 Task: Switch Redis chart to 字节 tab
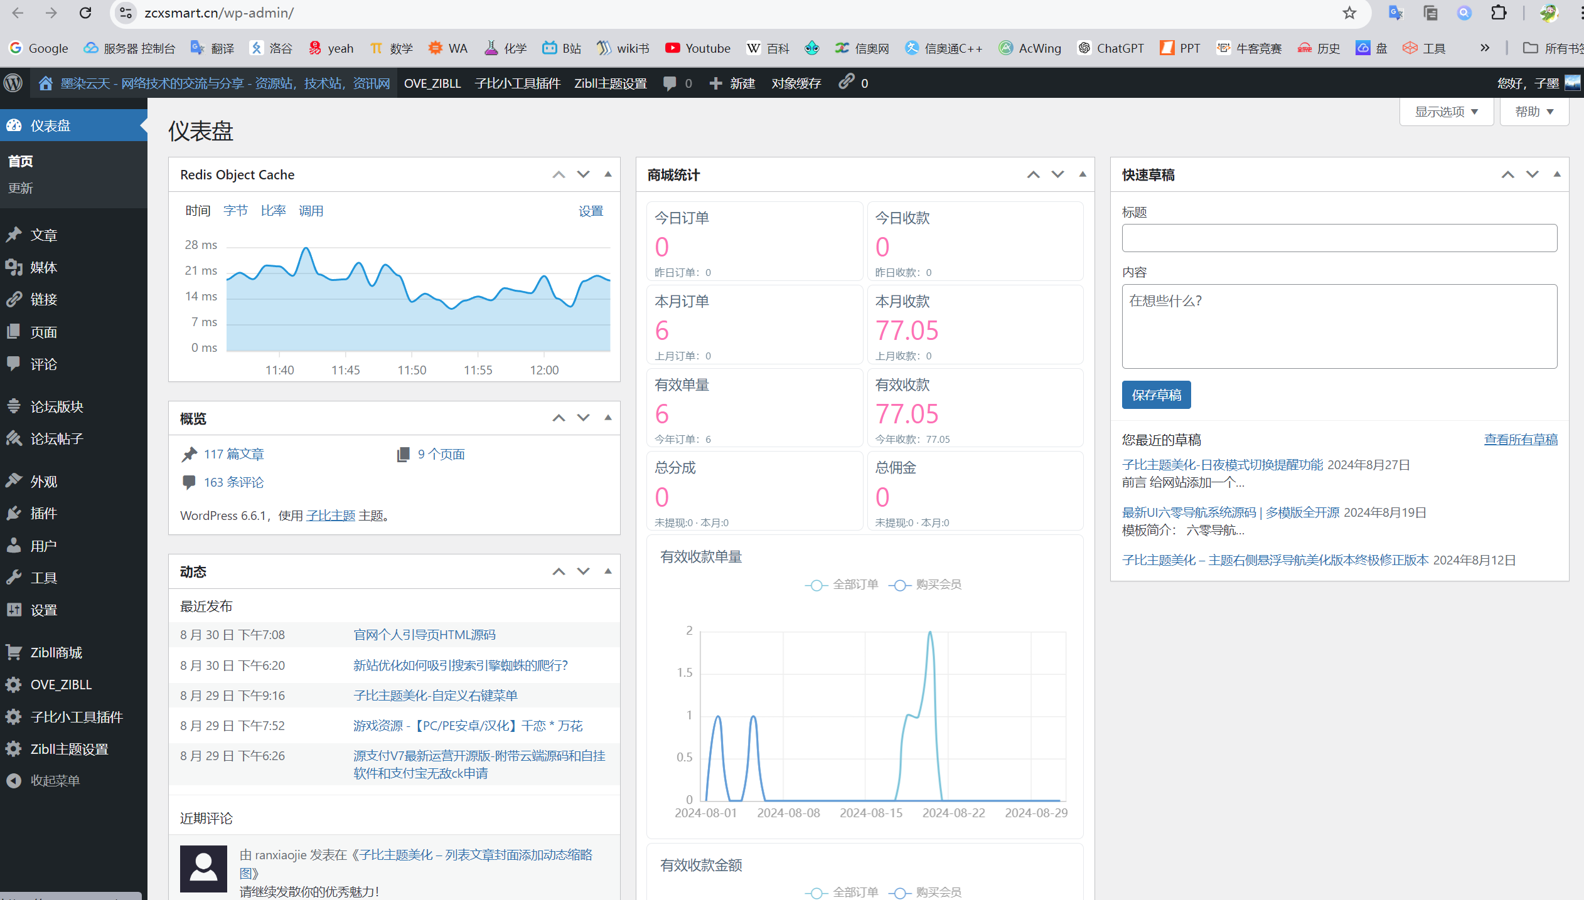(235, 211)
